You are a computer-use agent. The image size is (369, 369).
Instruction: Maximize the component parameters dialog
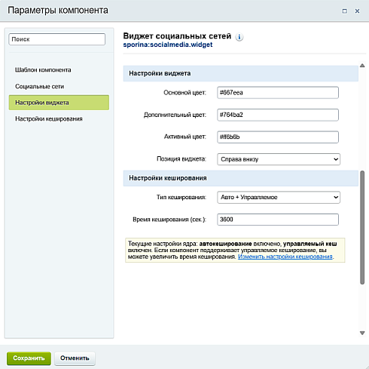tap(345, 11)
